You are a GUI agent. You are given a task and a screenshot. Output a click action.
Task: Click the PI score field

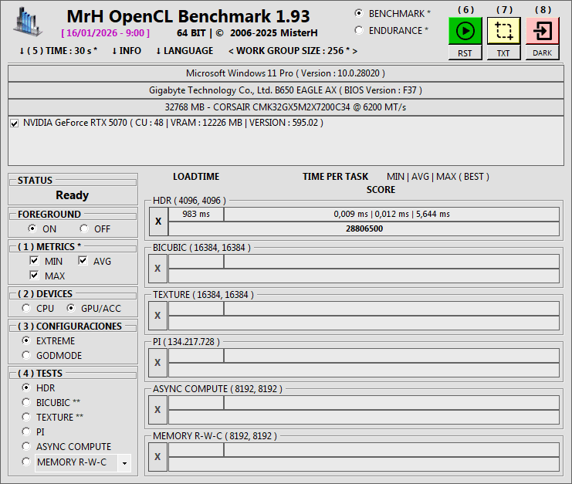(364, 371)
